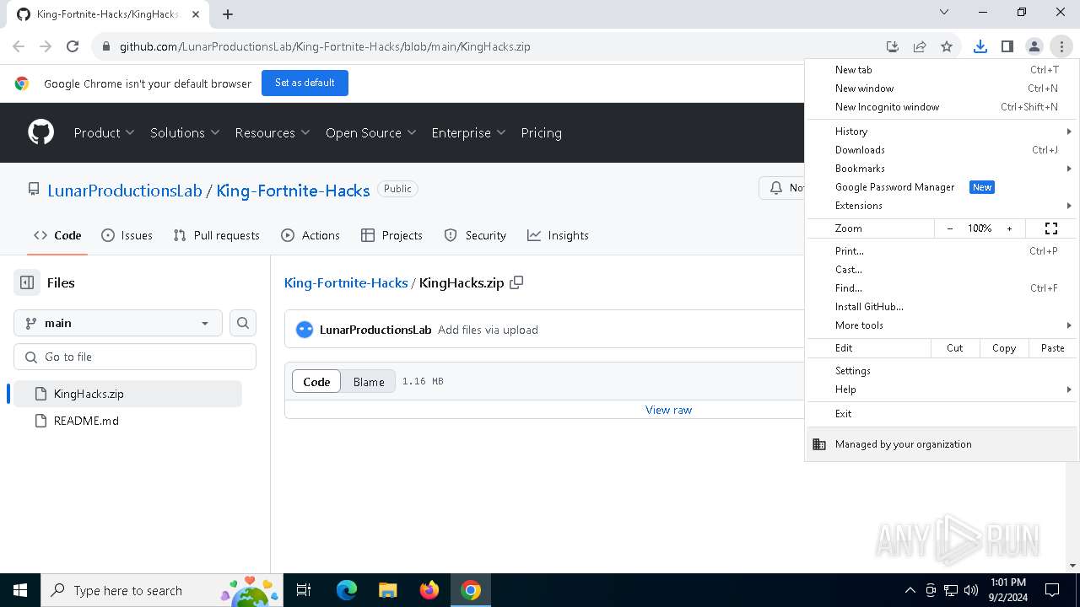Open Settings from the Chrome menu
The width and height of the screenshot is (1080, 607).
pyautogui.click(x=942, y=371)
